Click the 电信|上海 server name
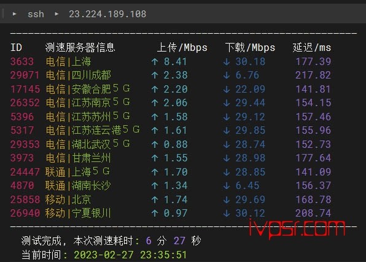Image resolution: width=366 pixels, height=262 pixels. (x=68, y=61)
